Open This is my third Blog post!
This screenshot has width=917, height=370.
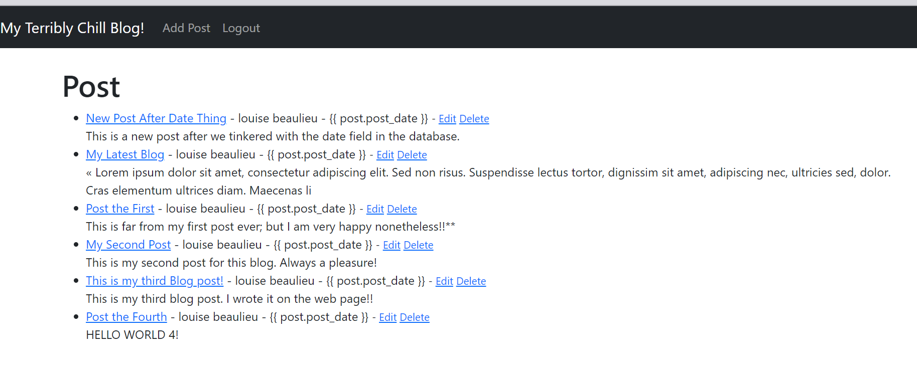coord(155,281)
